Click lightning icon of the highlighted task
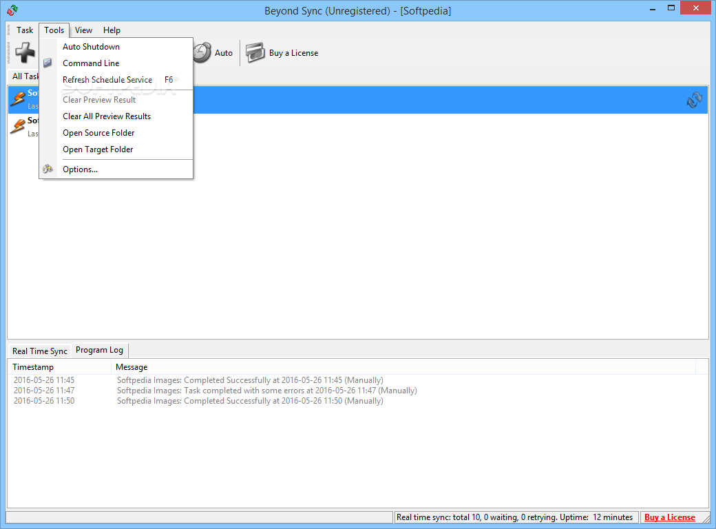The height and width of the screenshot is (529, 716). coord(18,98)
